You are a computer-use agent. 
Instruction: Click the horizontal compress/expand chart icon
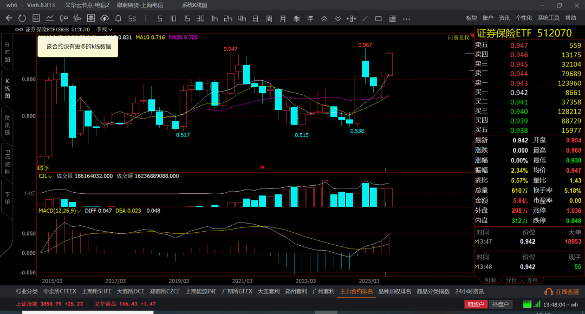[351, 18]
